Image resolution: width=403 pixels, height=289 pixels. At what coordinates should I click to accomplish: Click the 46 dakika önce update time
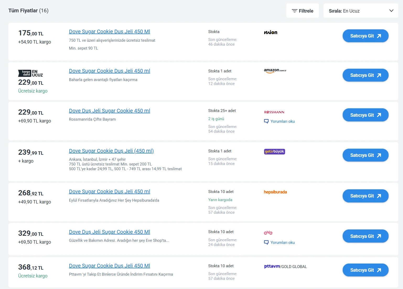[221, 44]
